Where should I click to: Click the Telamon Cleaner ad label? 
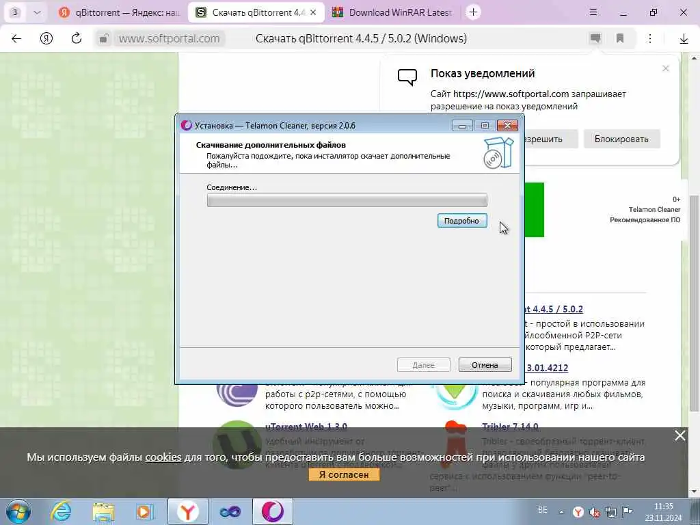tap(654, 209)
